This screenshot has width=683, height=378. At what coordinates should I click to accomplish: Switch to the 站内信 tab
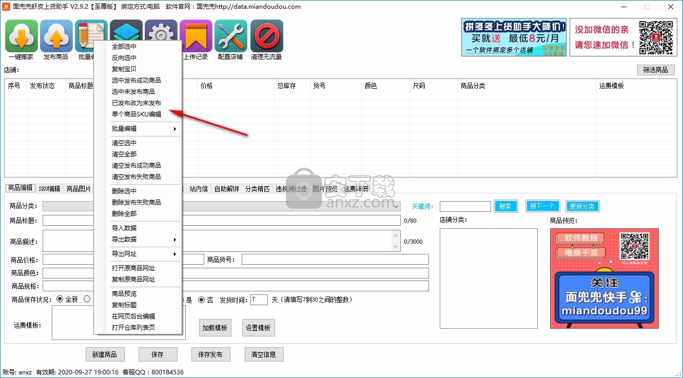click(199, 189)
